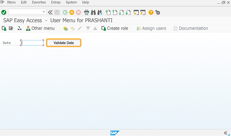Screen dimensions: 231x136
Task: Open Help via question mark icon
Action: (x=151, y=12)
